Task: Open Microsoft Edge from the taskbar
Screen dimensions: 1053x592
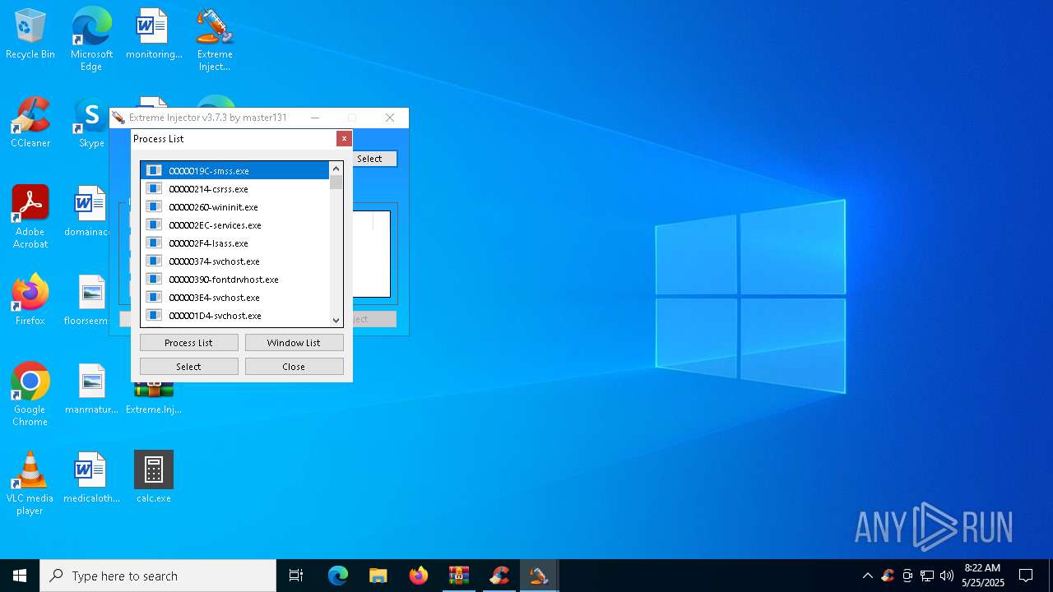Action: pos(338,576)
